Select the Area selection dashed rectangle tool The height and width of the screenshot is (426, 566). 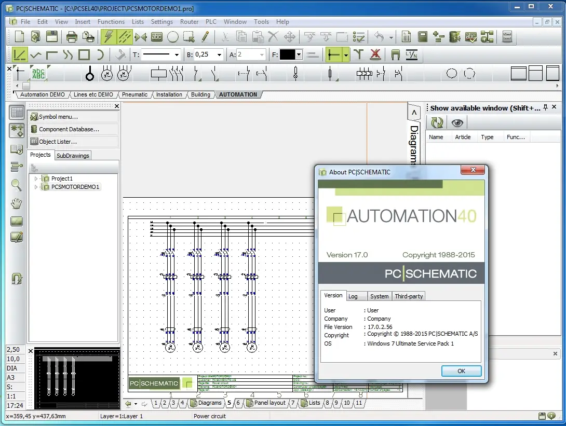[188, 37]
